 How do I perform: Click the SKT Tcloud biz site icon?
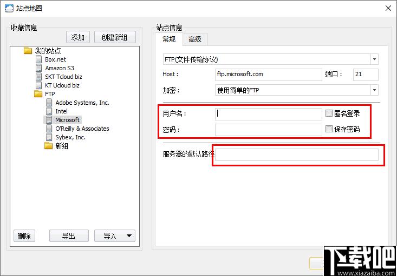click(38, 77)
